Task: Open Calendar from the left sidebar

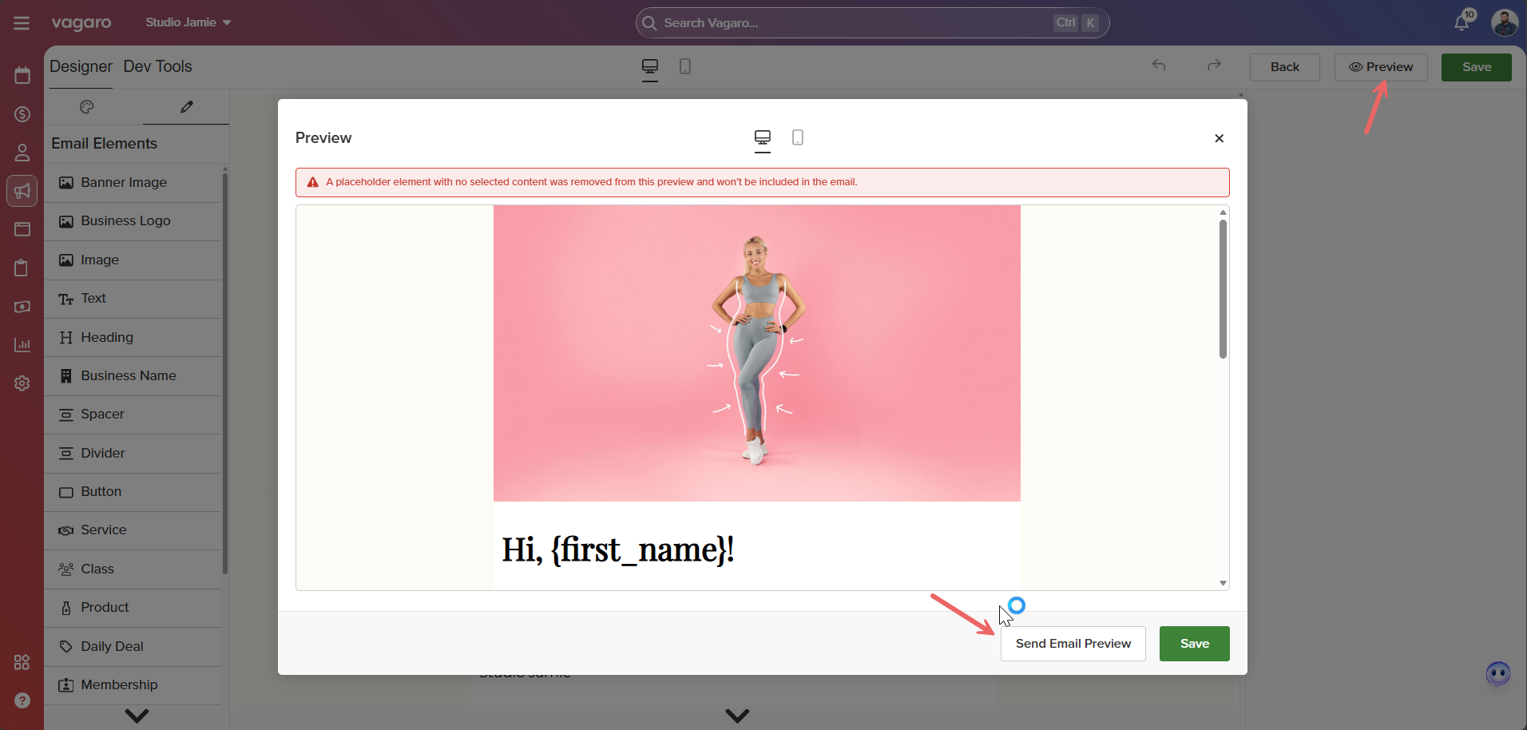Action: [x=22, y=75]
